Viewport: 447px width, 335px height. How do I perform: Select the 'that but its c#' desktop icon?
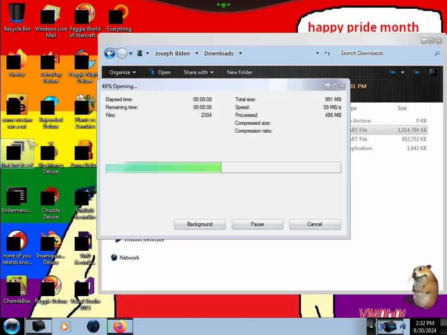pyautogui.click(x=17, y=154)
